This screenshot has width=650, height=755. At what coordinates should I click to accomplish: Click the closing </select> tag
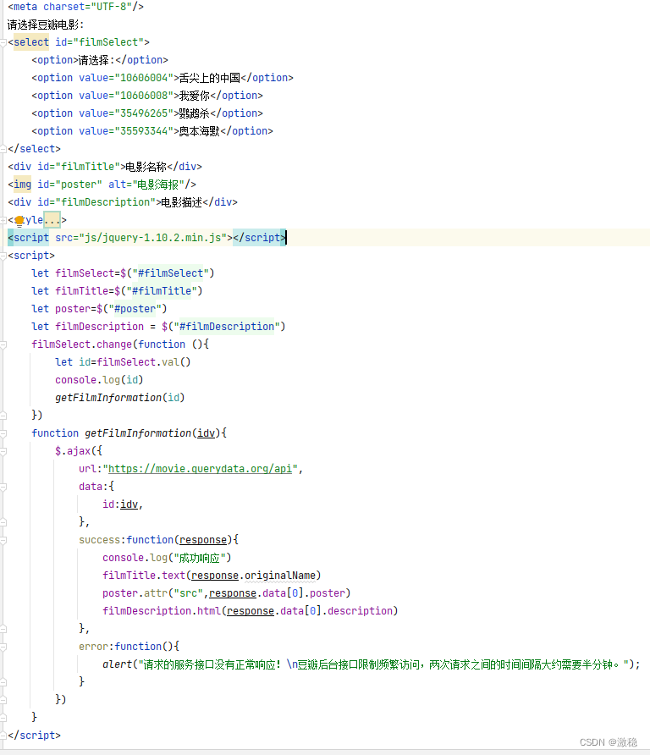pyautogui.click(x=34, y=149)
